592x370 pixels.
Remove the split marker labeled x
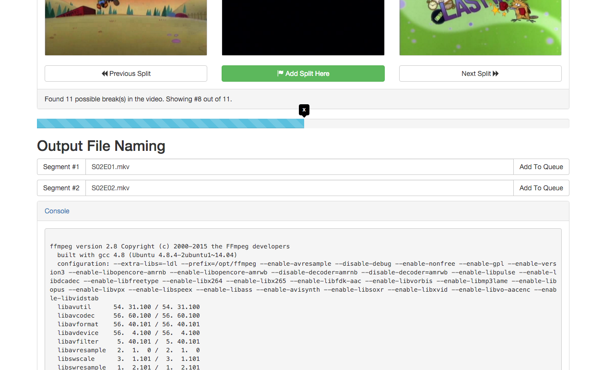(x=304, y=110)
